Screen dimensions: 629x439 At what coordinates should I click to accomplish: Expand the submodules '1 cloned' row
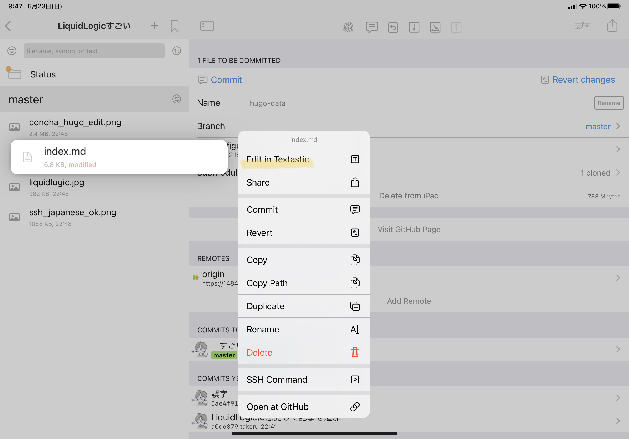617,173
